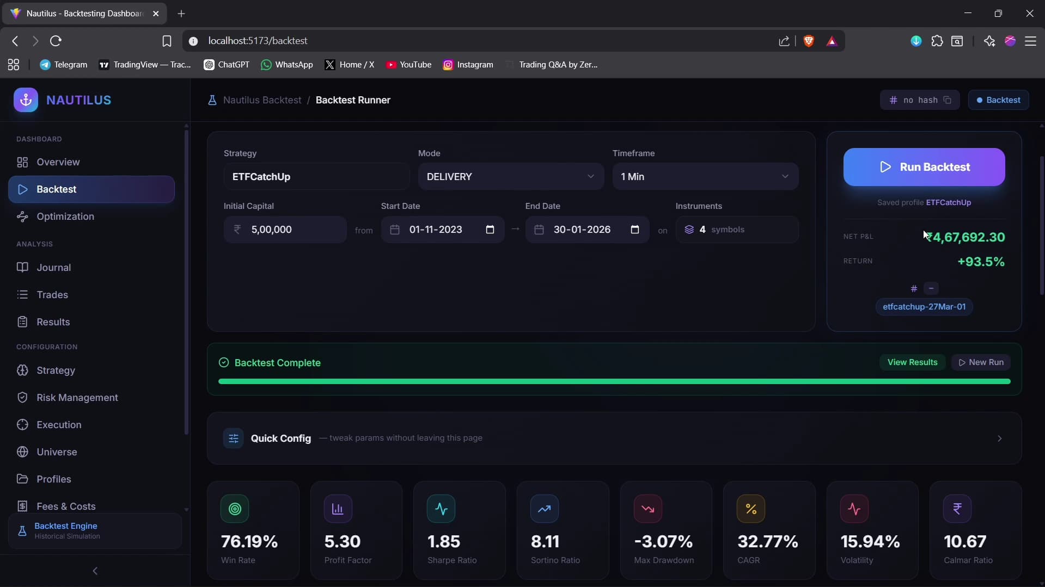Viewport: 1045px width, 587px height.
Task: Click the Quick Config sliders icon
Action: pyautogui.click(x=234, y=438)
